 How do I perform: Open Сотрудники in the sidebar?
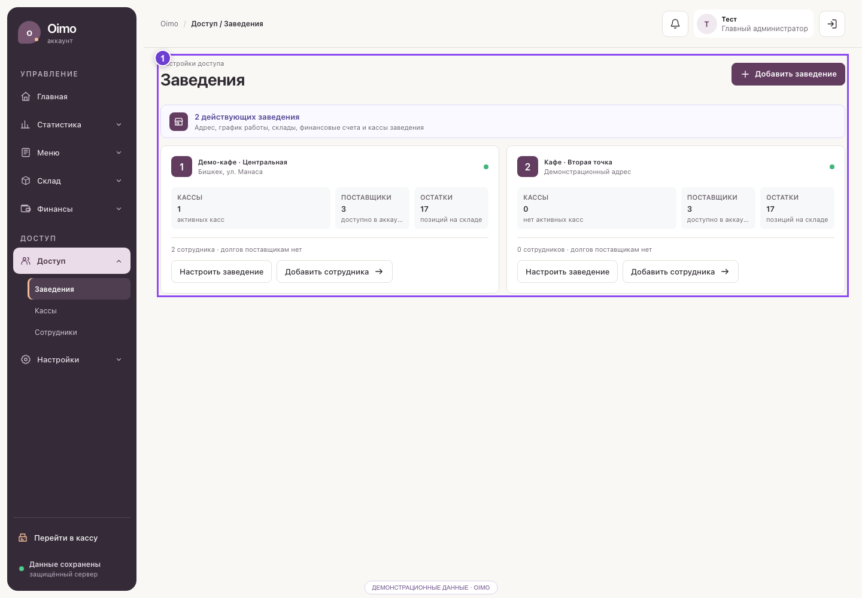point(79,332)
